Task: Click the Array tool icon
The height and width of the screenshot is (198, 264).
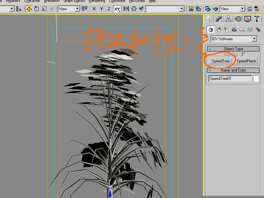Action: coord(134,9)
